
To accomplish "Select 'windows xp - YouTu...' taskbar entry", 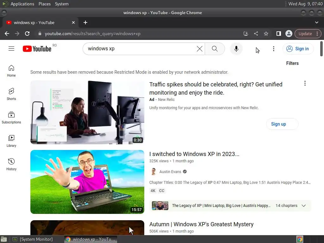I will [90, 239].
